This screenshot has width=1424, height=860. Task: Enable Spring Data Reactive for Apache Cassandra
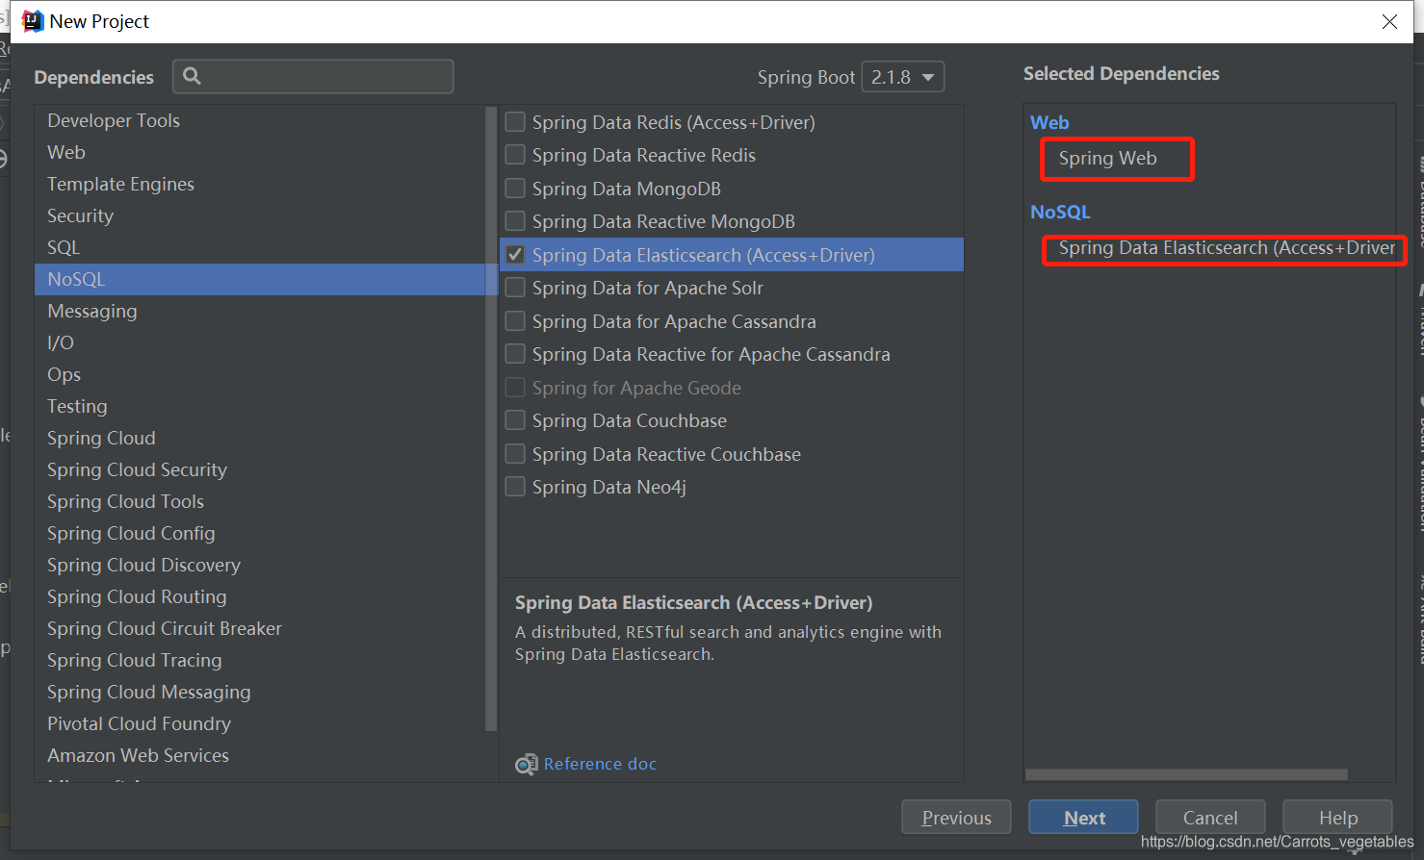[x=515, y=354]
